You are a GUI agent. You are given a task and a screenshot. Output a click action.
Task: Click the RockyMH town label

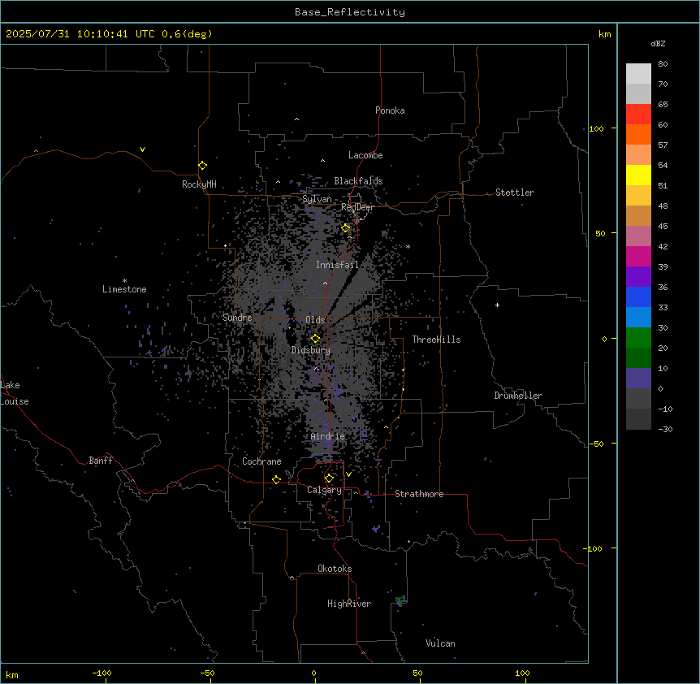[x=199, y=184]
